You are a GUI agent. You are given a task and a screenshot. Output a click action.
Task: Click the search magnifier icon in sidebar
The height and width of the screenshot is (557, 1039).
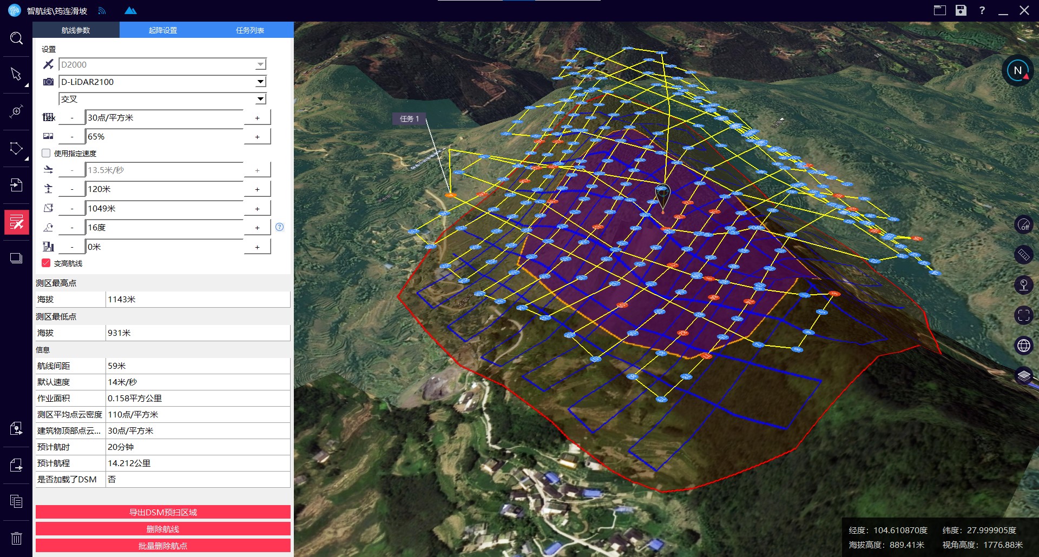coord(16,38)
